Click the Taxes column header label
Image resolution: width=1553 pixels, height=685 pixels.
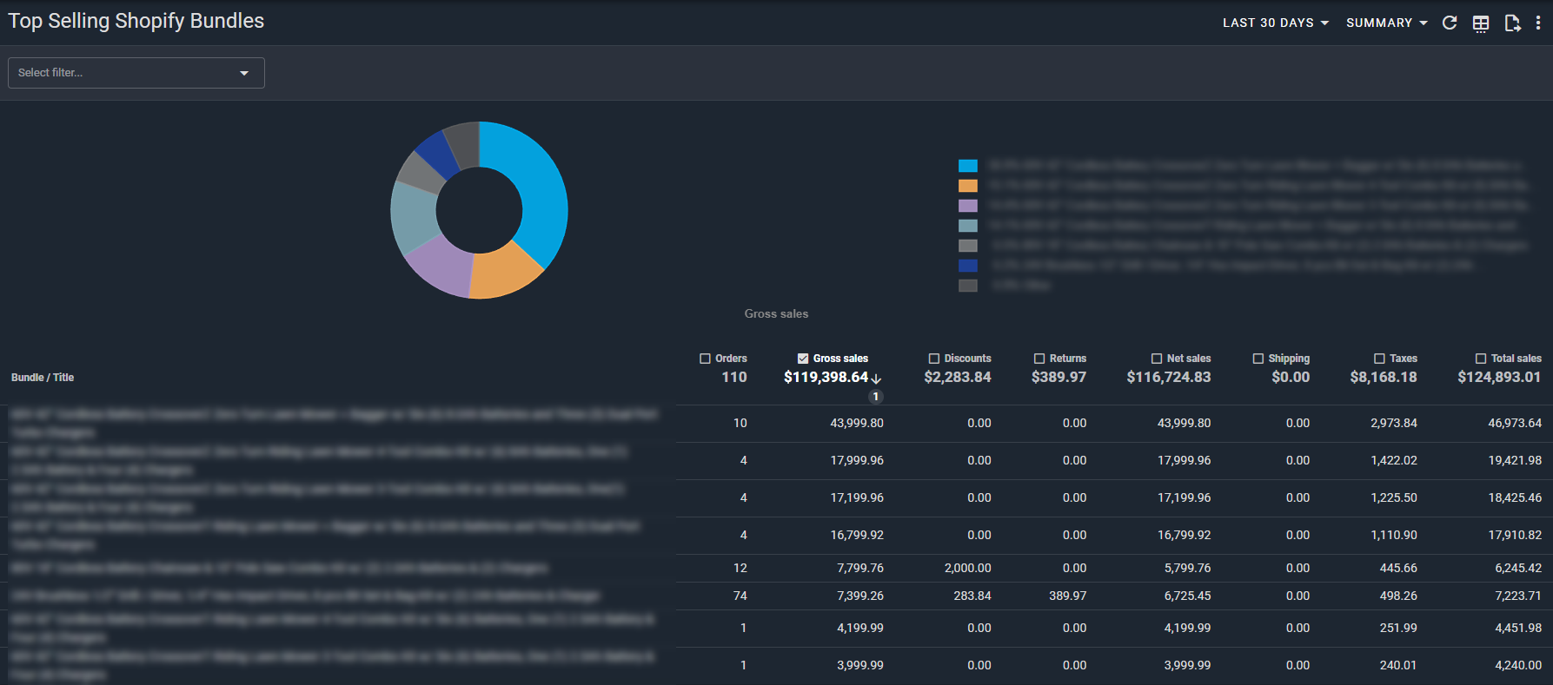[1403, 359]
